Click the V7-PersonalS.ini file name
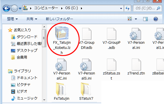This screenshot has height=104, width=164. (86, 76)
